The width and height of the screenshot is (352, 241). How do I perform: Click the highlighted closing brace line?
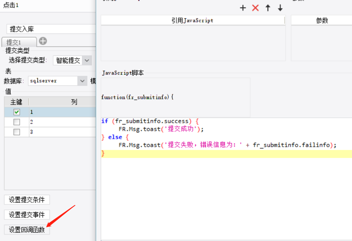pos(227,154)
